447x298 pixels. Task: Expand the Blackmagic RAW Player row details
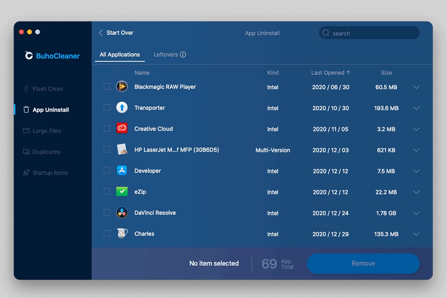(416, 87)
